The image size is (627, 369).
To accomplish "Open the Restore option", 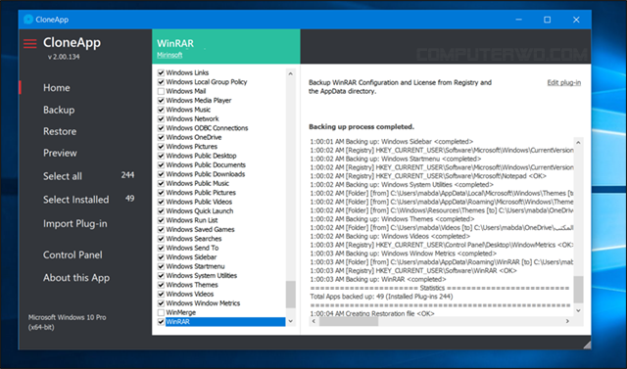I will pyautogui.click(x=60, y=131).
